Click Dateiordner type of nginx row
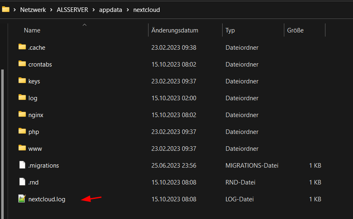Image resolution: width=353 pixels, height=219 pixels. pyautogui.click(x=242, y=115)
